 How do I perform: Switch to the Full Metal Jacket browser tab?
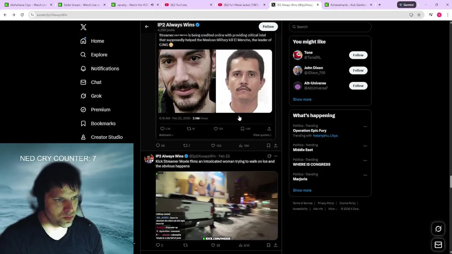pos(242,5)
